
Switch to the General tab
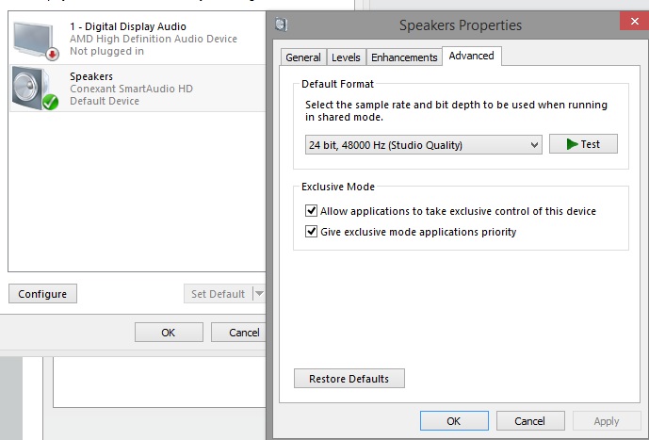(x=303, y=57)
